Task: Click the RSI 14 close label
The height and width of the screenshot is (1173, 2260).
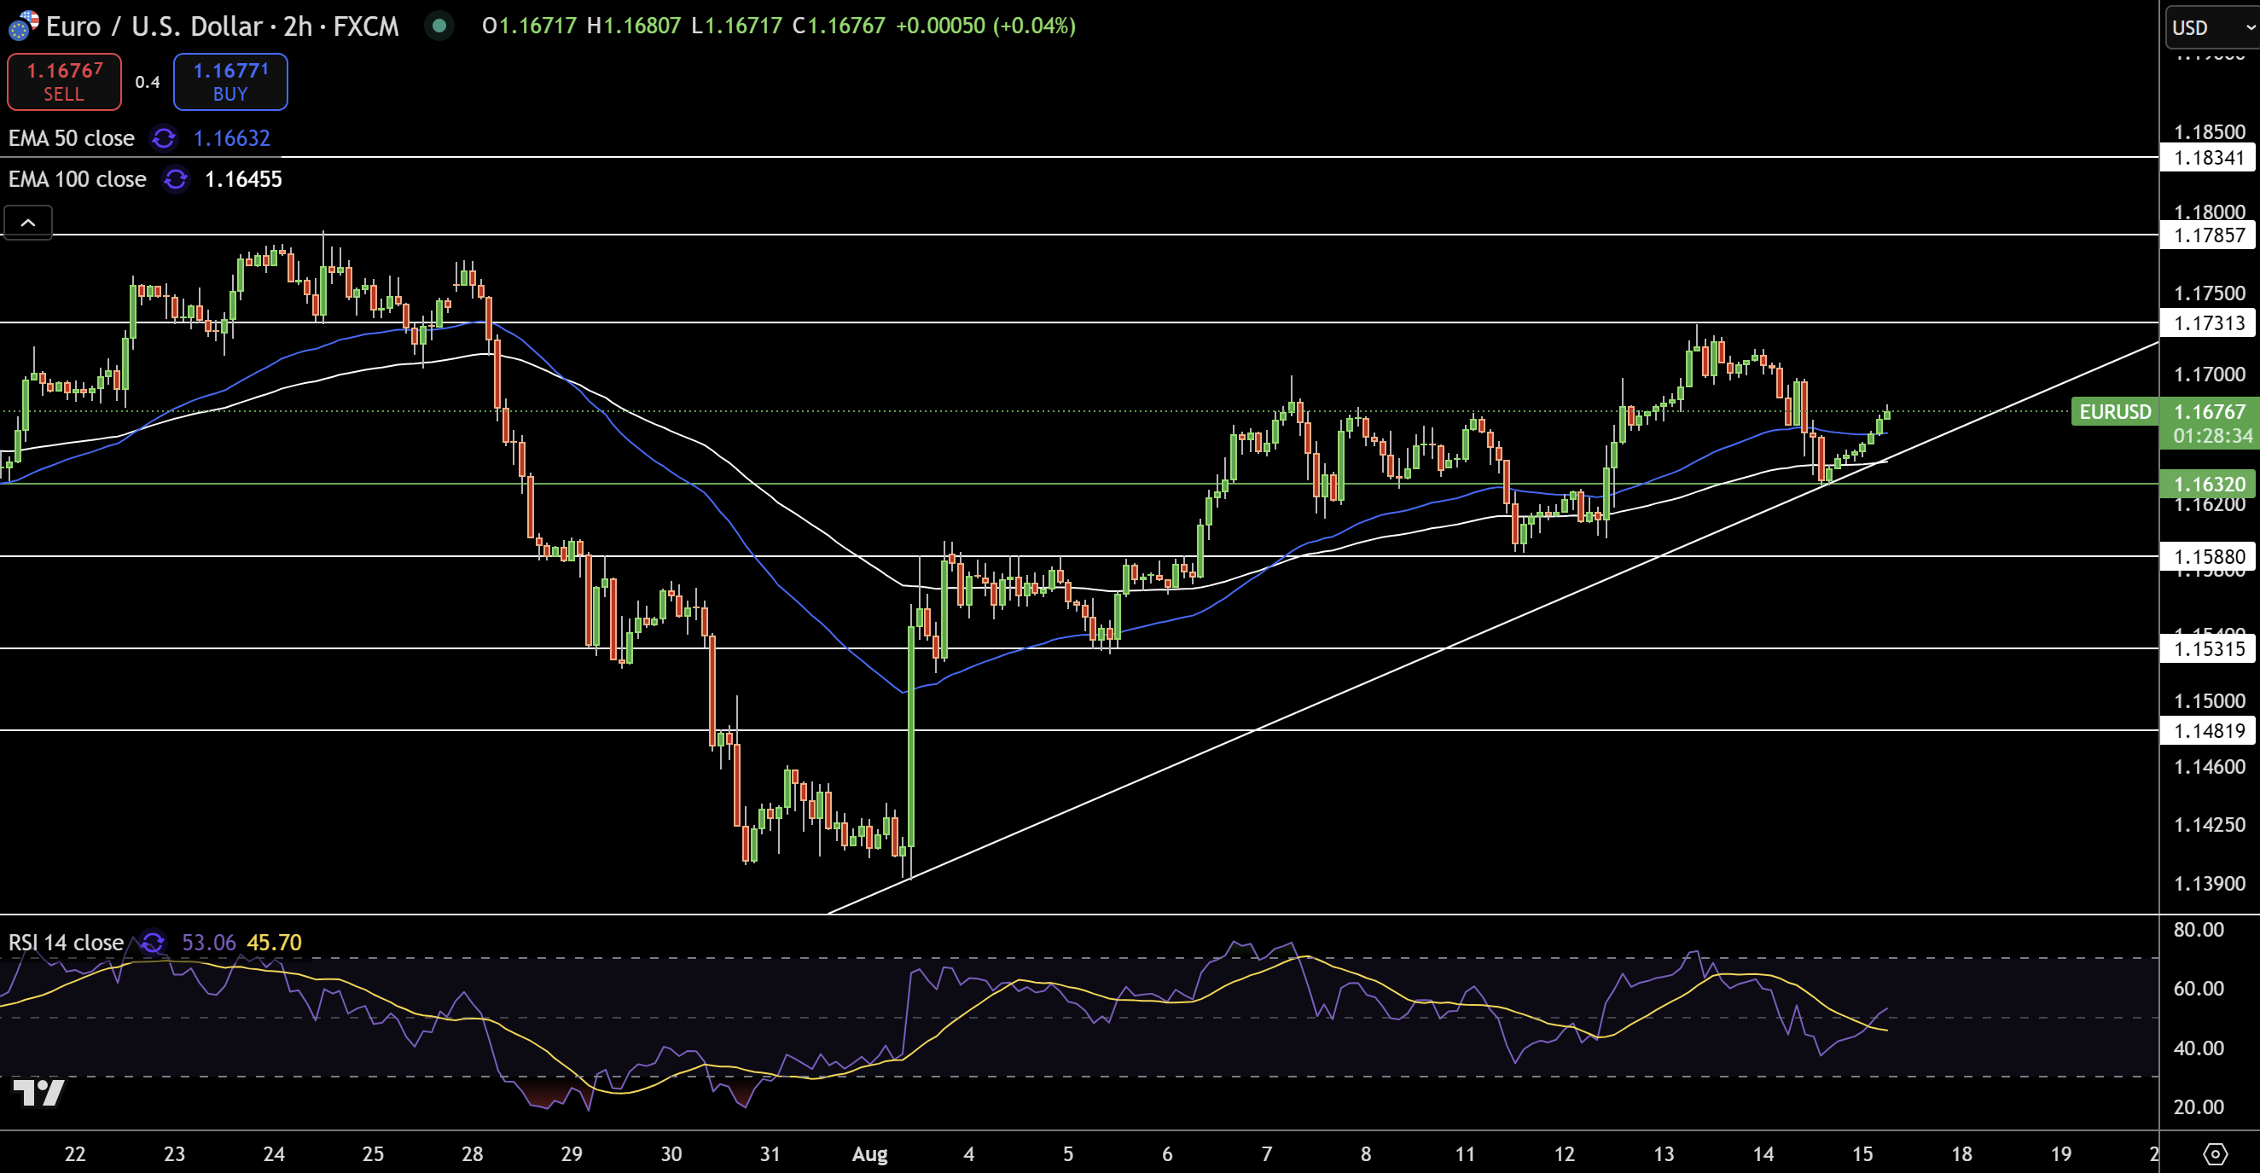Action: (66, 943)
